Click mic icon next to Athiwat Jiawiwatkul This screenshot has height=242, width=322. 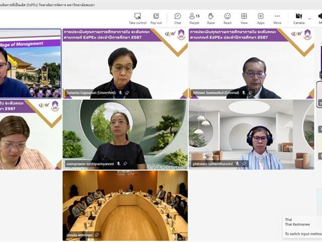[x=244, y=93]
